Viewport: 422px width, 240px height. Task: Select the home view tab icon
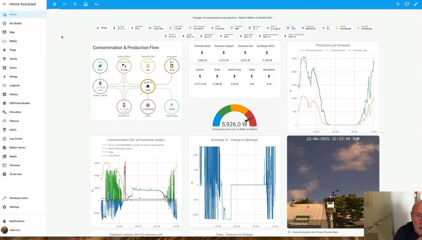[54, 4]
